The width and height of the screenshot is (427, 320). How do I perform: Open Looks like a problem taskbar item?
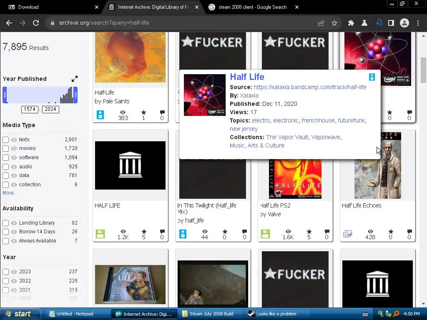click(x=276, y=314)
